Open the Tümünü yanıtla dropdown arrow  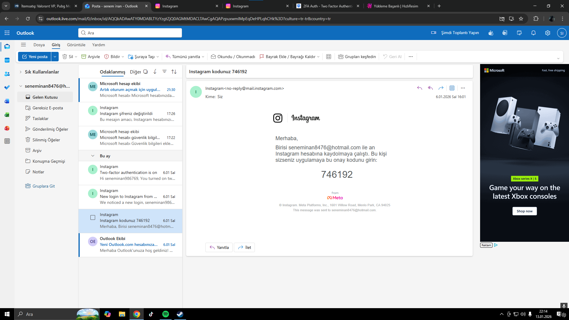203,57
